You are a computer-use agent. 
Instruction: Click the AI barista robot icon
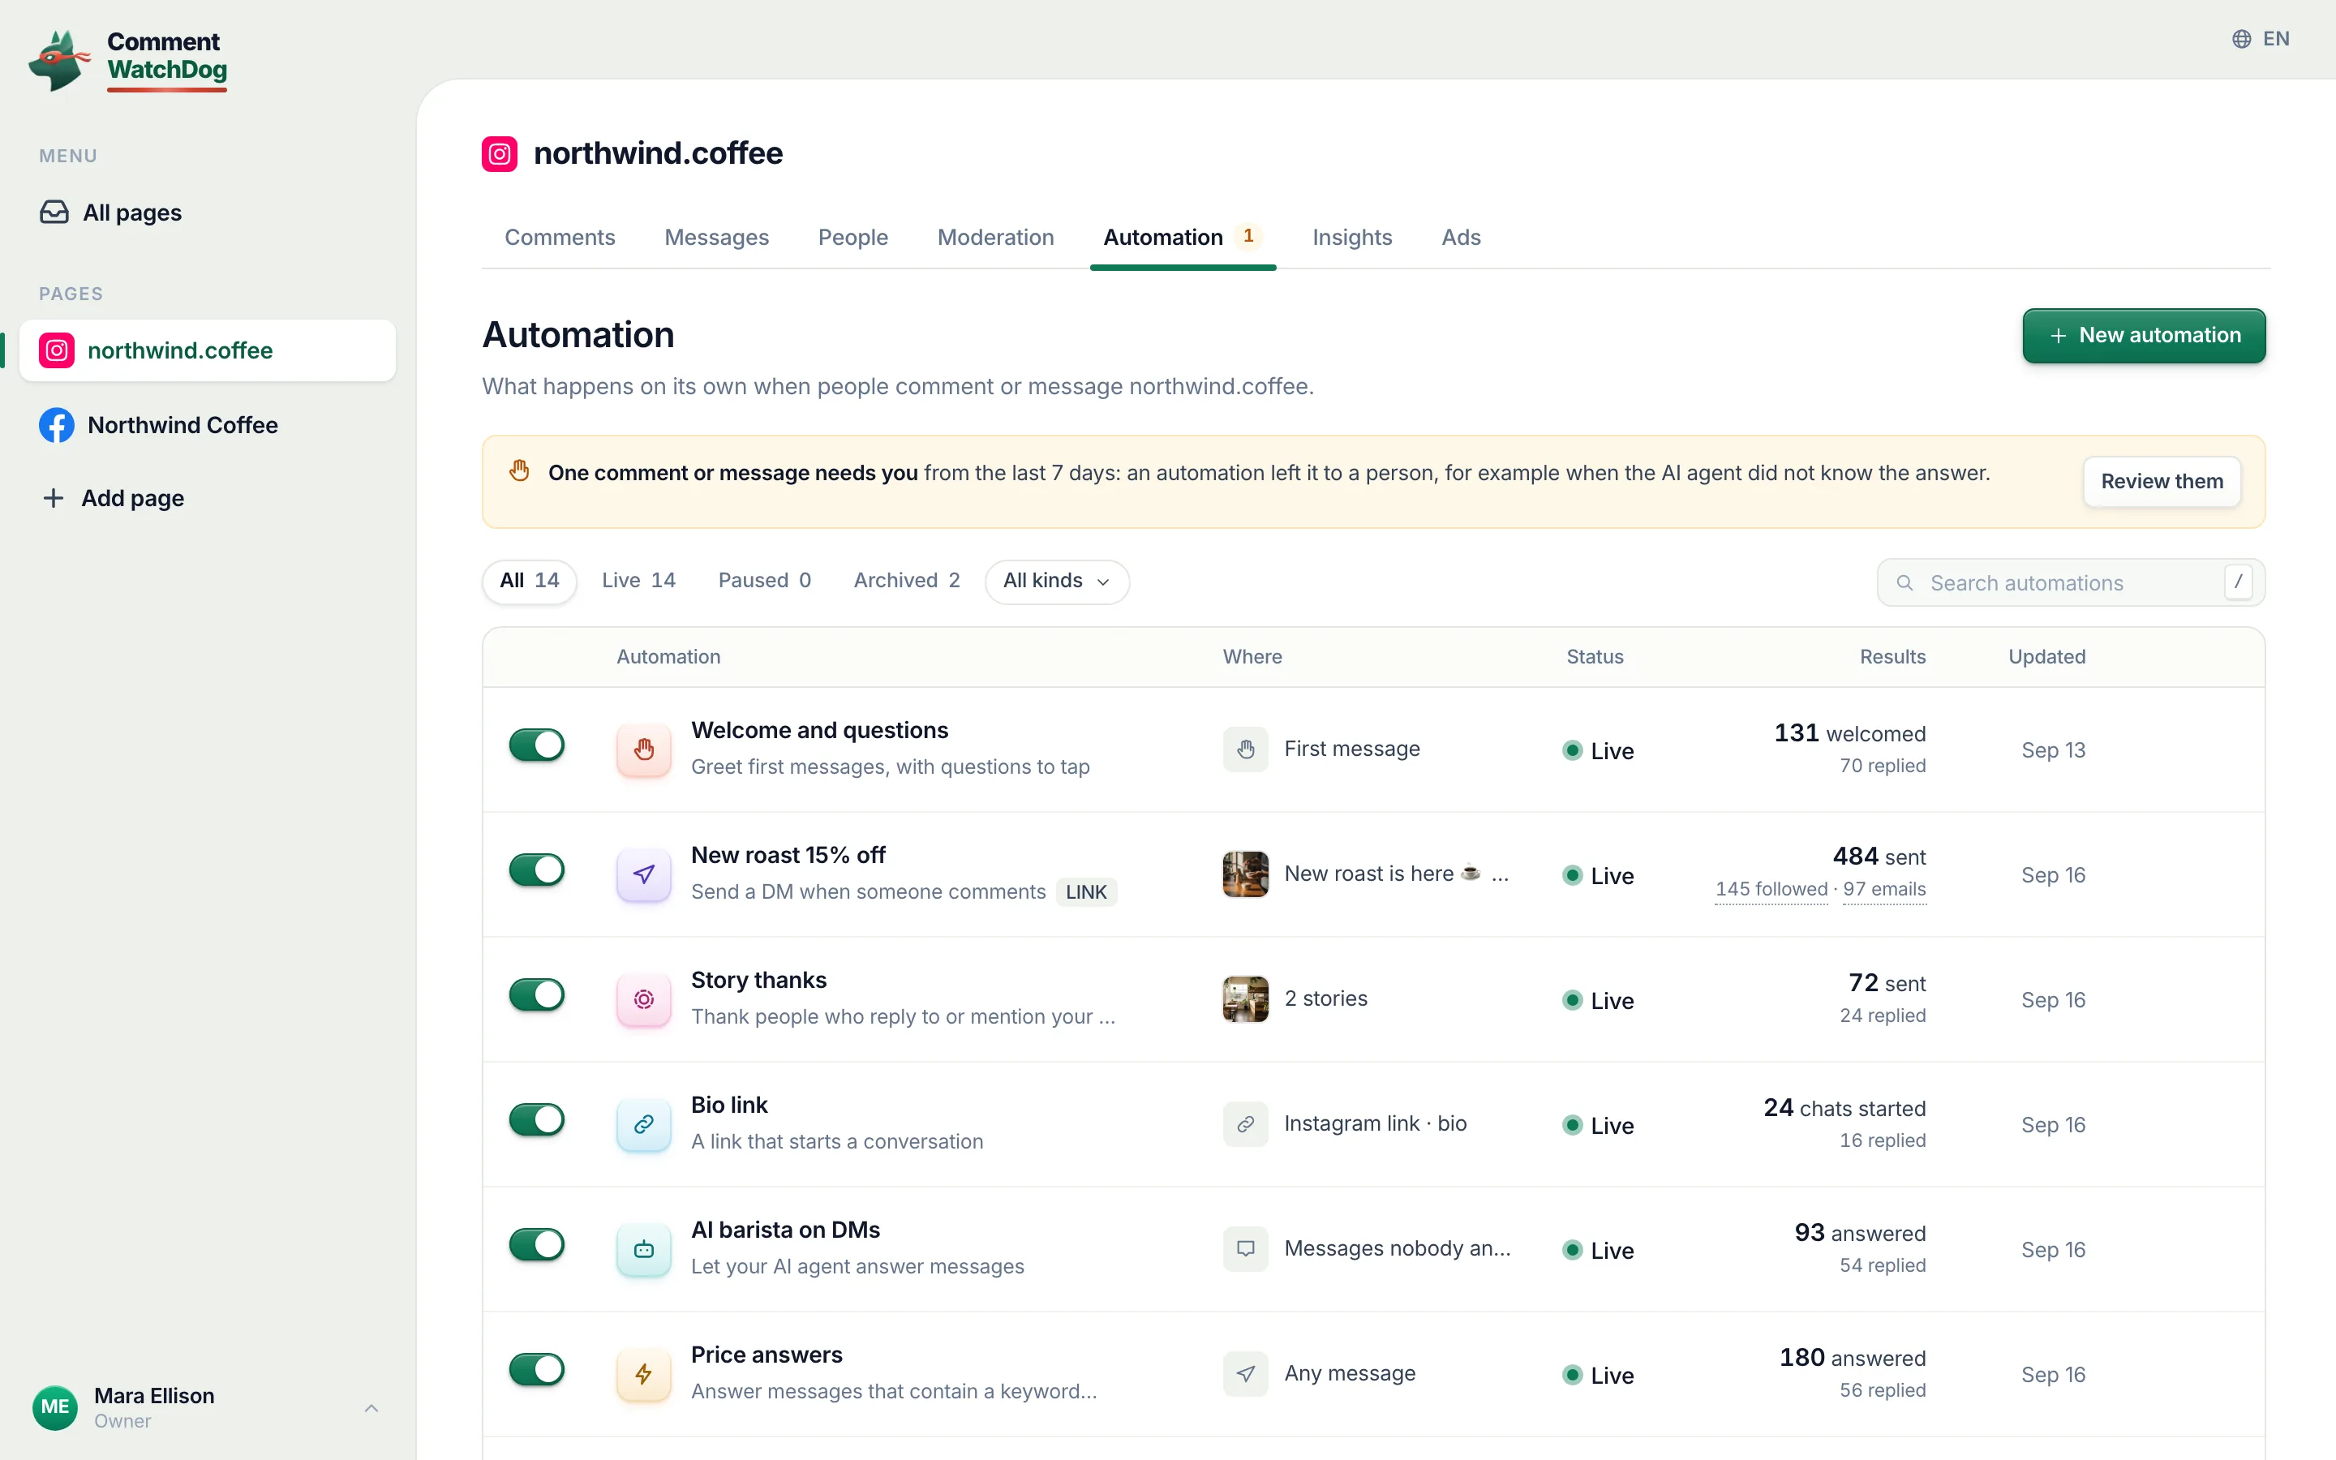pos(644,1249)
